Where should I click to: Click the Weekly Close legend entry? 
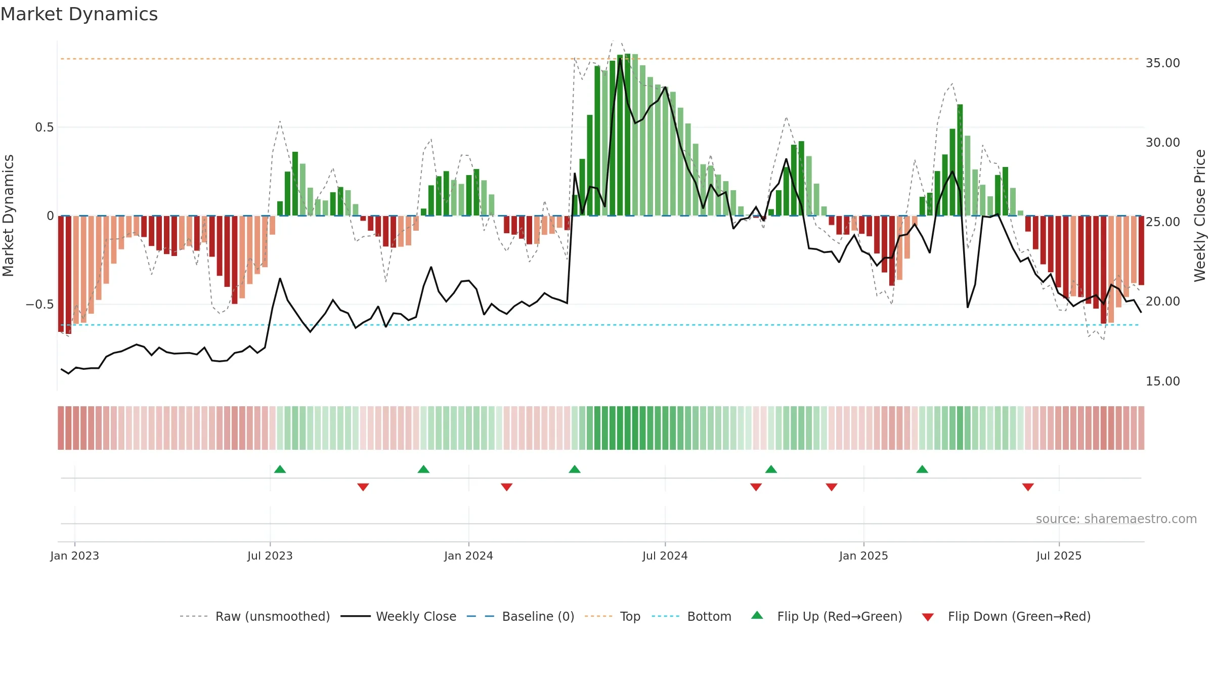pos(399,616)
